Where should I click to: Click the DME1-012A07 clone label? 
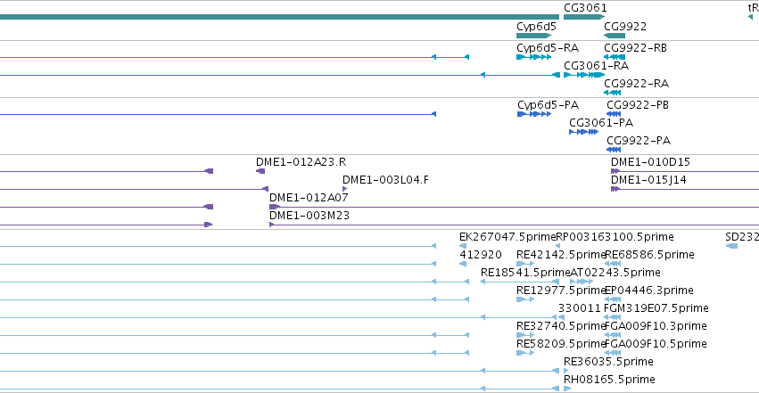[309, 197]
